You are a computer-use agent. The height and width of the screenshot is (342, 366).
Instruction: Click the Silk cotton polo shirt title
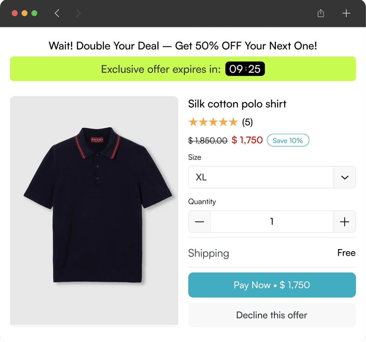(x=237, y=104)
